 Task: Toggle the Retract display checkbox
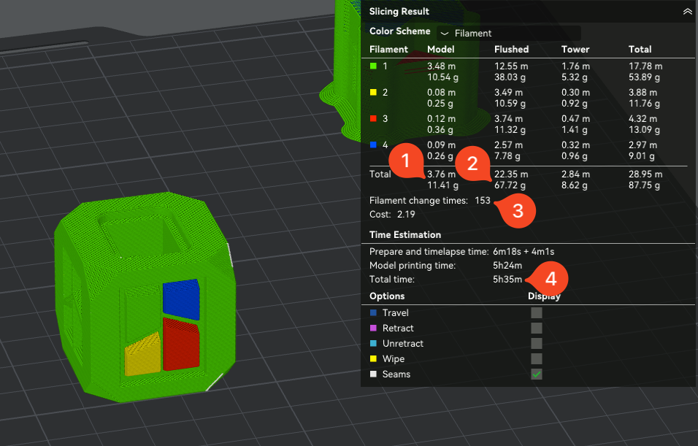coord(537,328)
